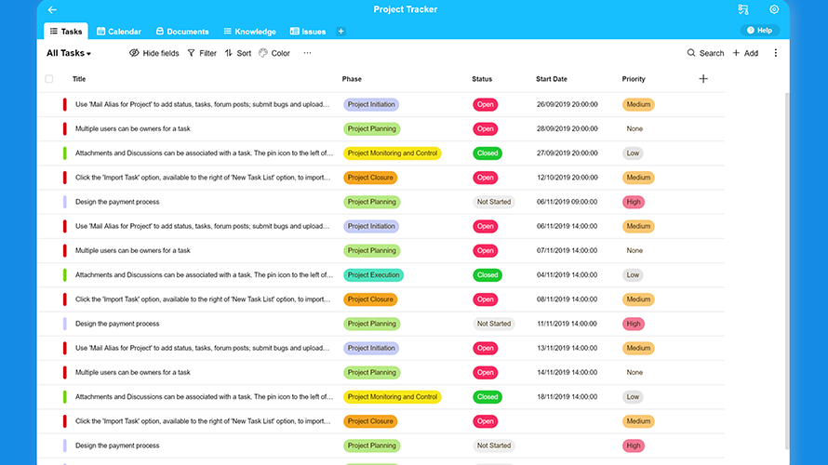
Task: Click the back arrow icon
Action: tap(52, 9)
